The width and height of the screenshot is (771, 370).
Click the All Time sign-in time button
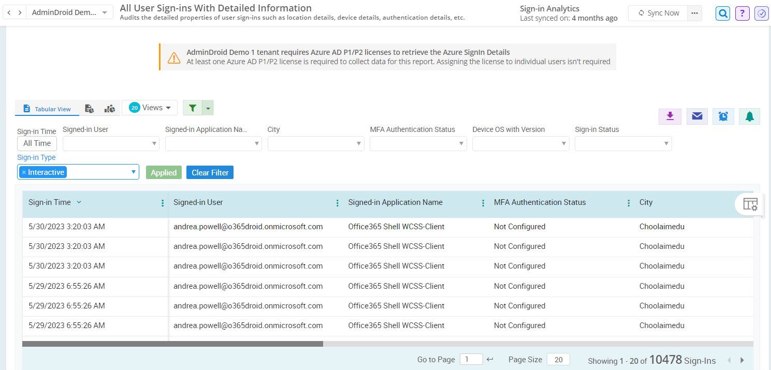tap(37, 143)
